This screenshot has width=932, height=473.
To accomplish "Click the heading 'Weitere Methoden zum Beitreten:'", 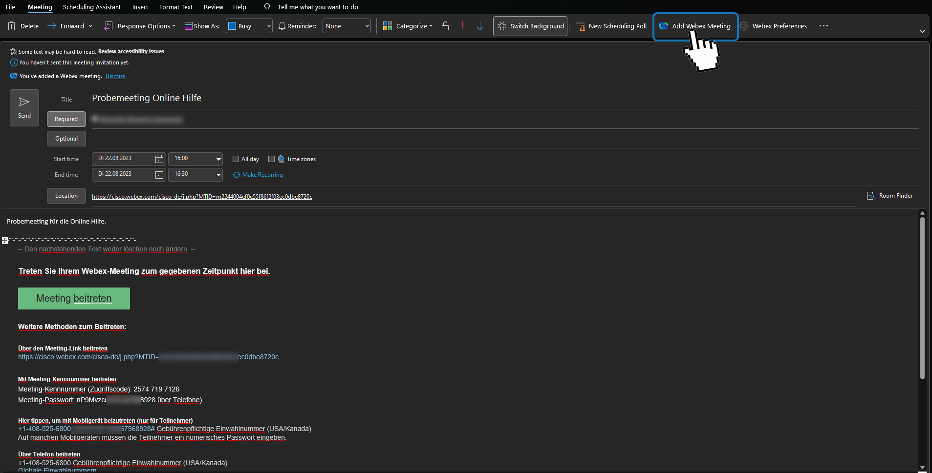I will 72,327.
